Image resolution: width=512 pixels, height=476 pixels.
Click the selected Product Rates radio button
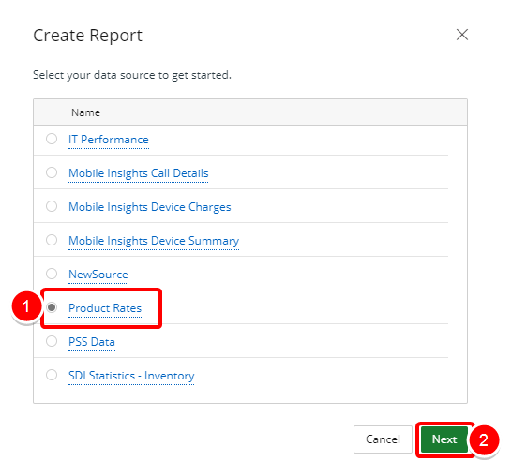pos(52,307)
